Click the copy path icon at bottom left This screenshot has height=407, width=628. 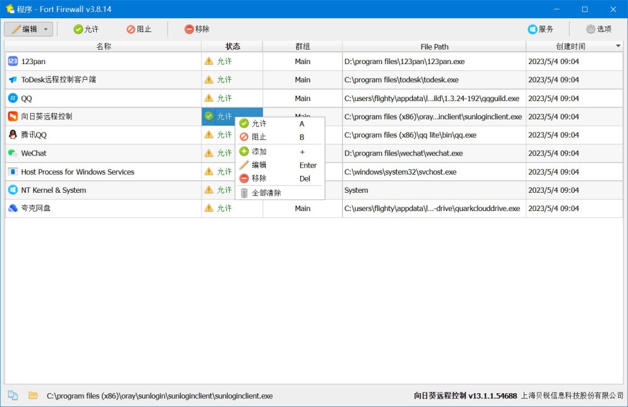[x=13, y=396]
